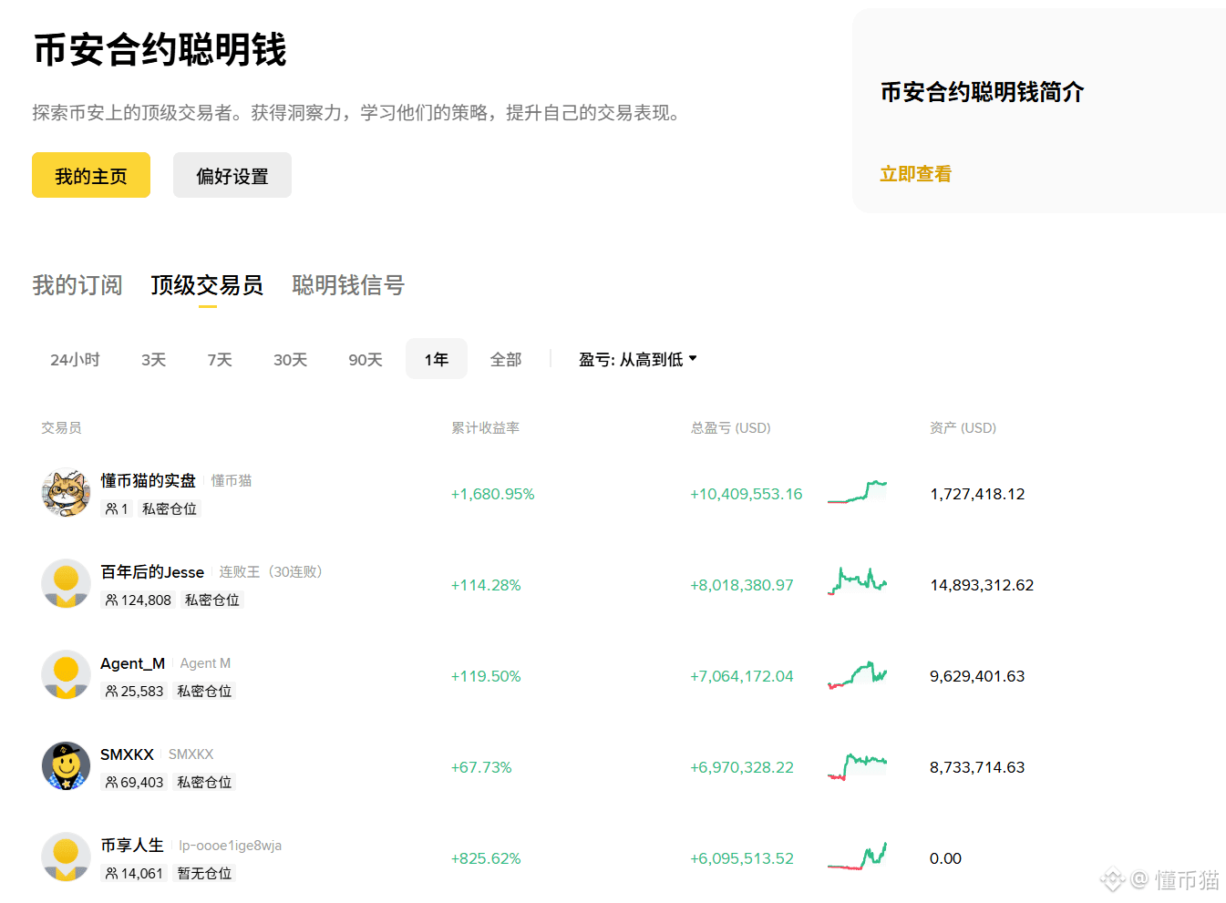Open Agent_M trader name
The height and width of the screenshot is (903, 1226).
point(133,663)
